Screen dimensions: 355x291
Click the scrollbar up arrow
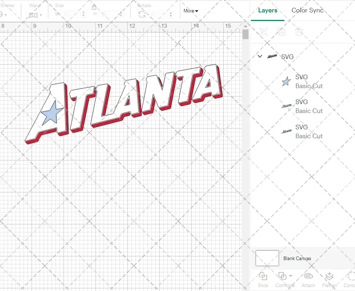click(x=245, y=26)
